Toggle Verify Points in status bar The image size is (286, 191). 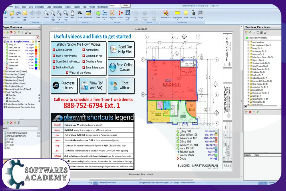[x=112, y=183]
